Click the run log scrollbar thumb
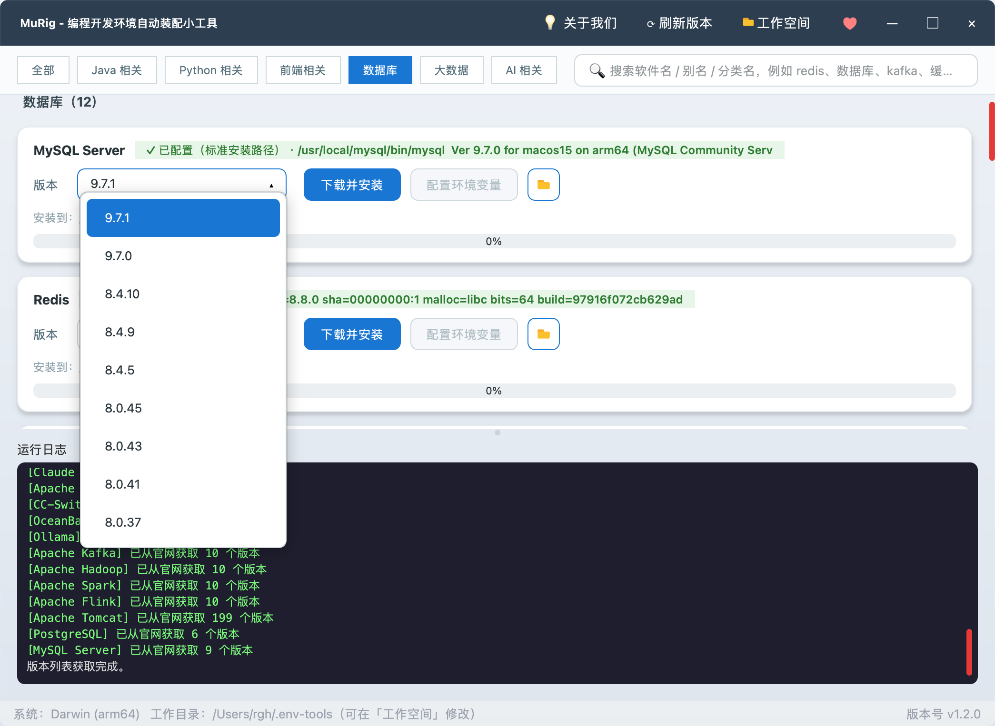 pyautogui.click(x=969, y=652)
